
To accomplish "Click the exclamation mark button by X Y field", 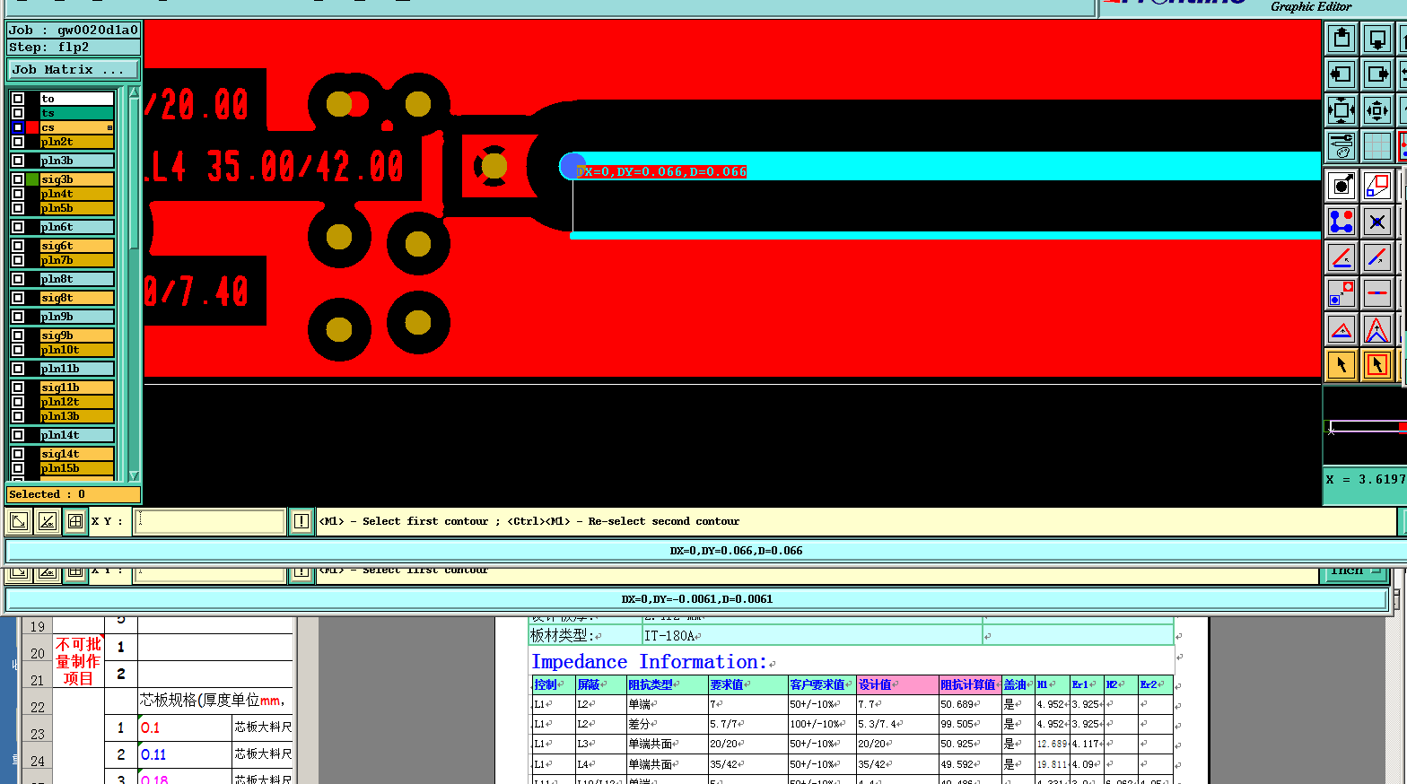I will (x=301, y=521).
